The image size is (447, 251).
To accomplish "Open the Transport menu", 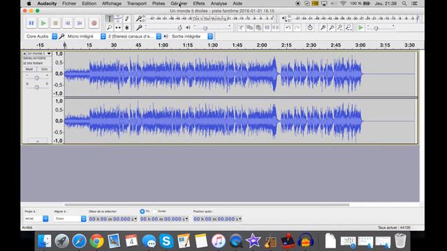I will (x=137, y=3).
